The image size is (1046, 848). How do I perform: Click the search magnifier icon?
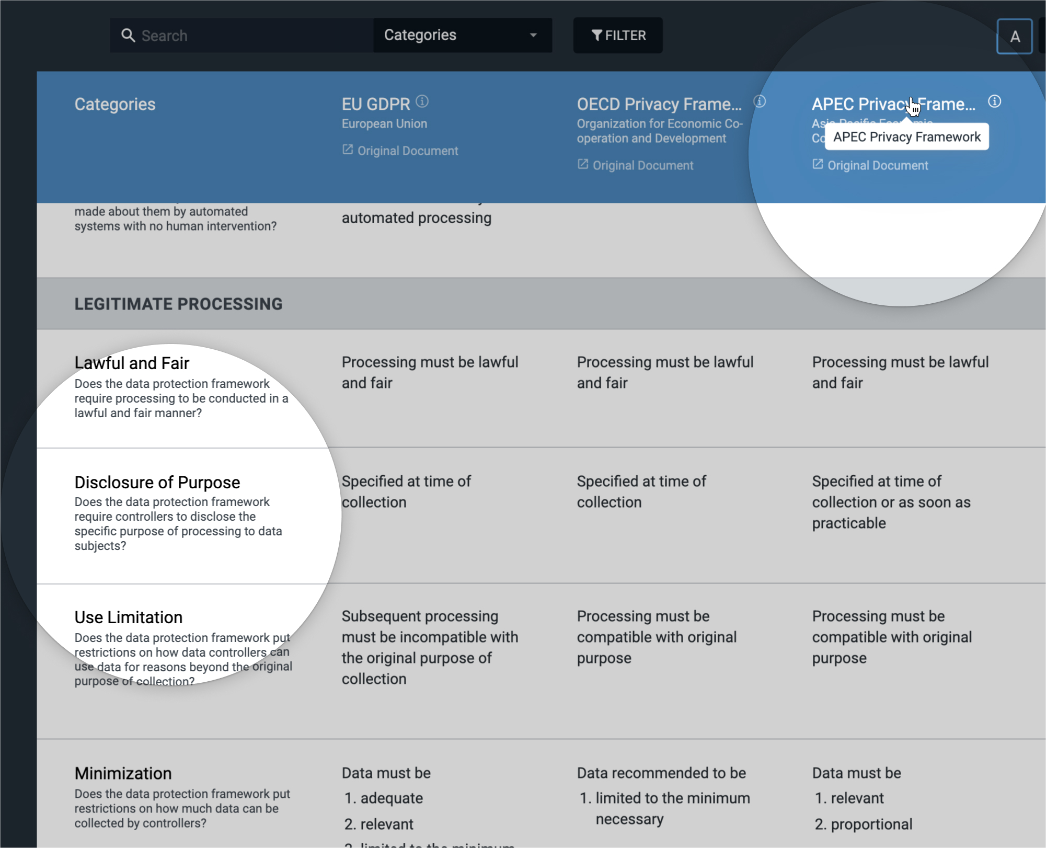point(128,36)
